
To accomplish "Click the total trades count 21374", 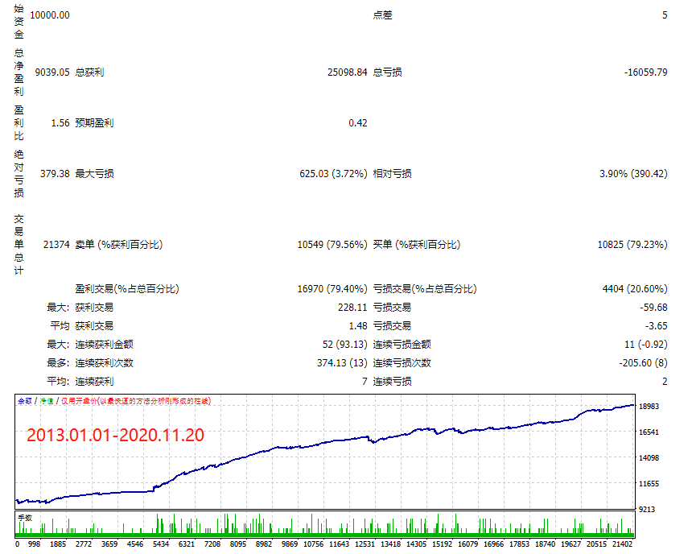I will (x=54, y=245).
